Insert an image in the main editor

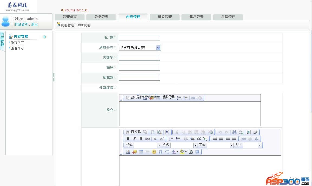click(x=128, y=152)
